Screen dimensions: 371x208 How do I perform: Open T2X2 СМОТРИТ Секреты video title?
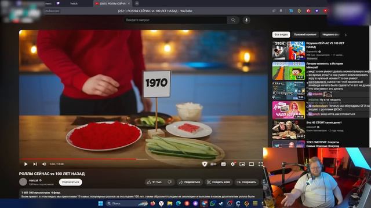coord(323,144)
